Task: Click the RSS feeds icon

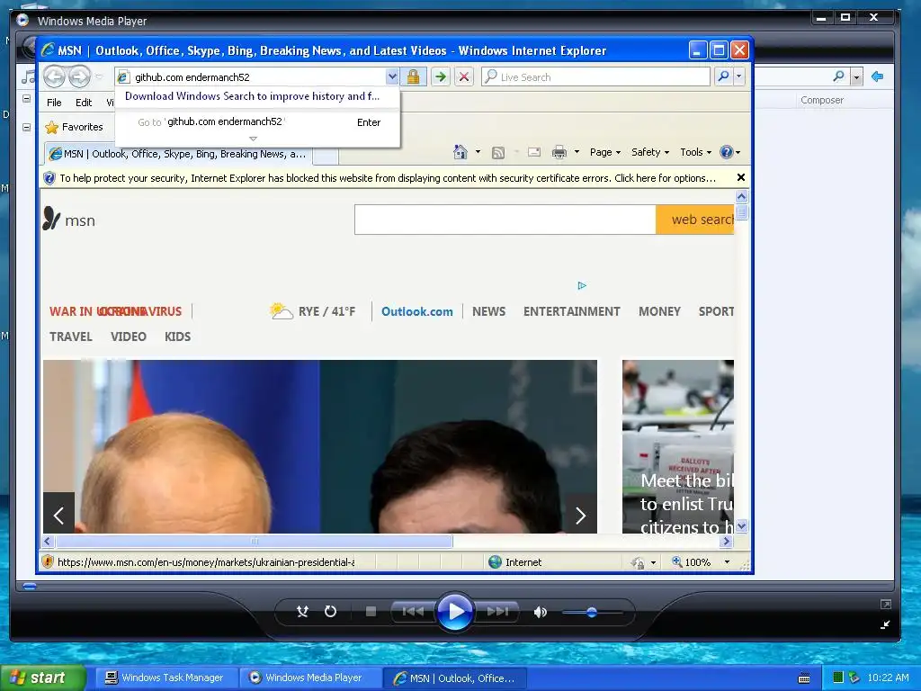Action: point(498,153)
